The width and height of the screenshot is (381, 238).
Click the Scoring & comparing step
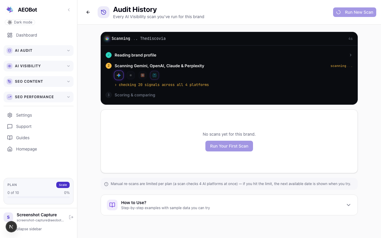point(135,95)
